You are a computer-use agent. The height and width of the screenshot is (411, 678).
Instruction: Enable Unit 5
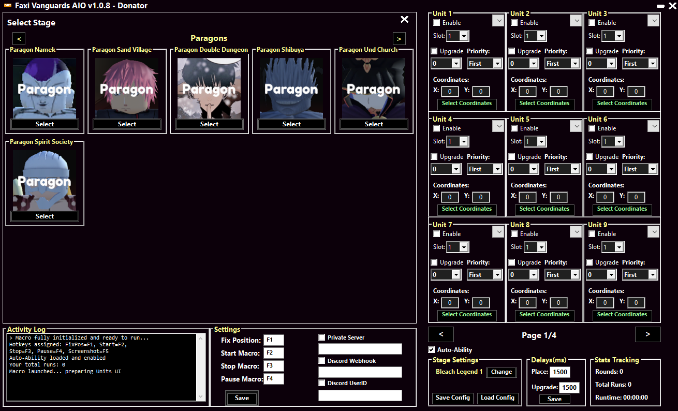click(x=514, y=128)
